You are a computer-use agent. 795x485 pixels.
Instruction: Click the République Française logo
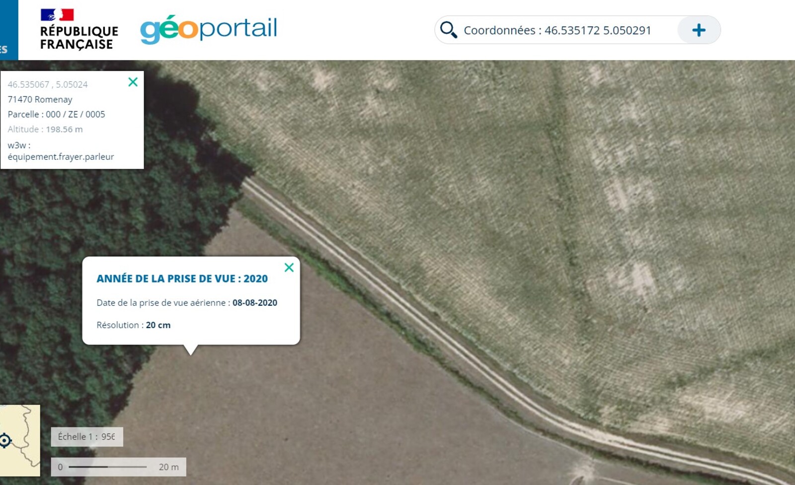[79, 30]
